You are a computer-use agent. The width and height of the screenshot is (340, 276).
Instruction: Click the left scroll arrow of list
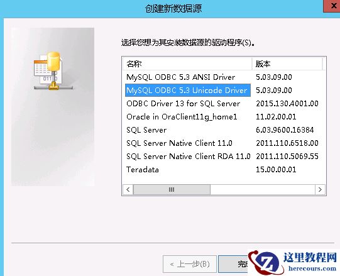click(128, 189)
